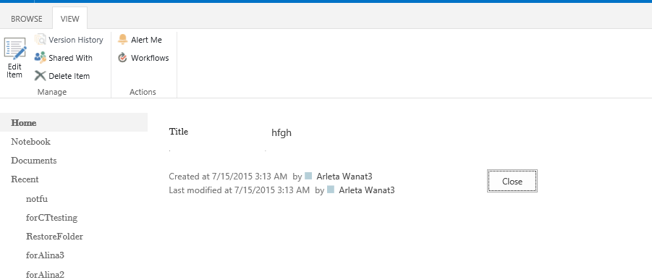Open the Workflows icon in Actions group
Viewport: 652px width, 280px height.
(122, 57)
